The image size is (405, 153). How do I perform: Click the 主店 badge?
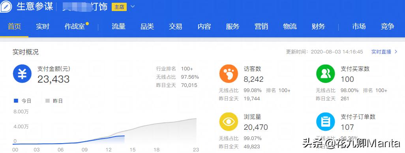point(119,7)
